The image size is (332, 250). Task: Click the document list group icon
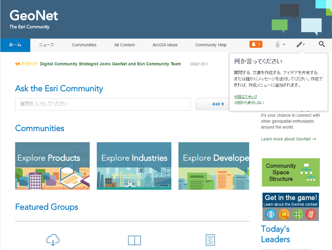(210, 240)
